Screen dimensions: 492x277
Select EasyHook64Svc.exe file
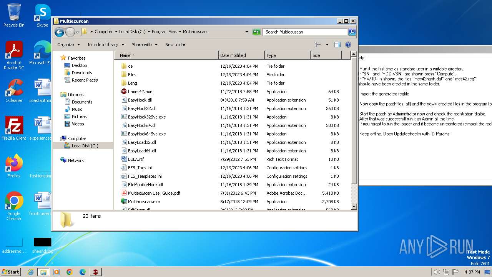(147, 134)
